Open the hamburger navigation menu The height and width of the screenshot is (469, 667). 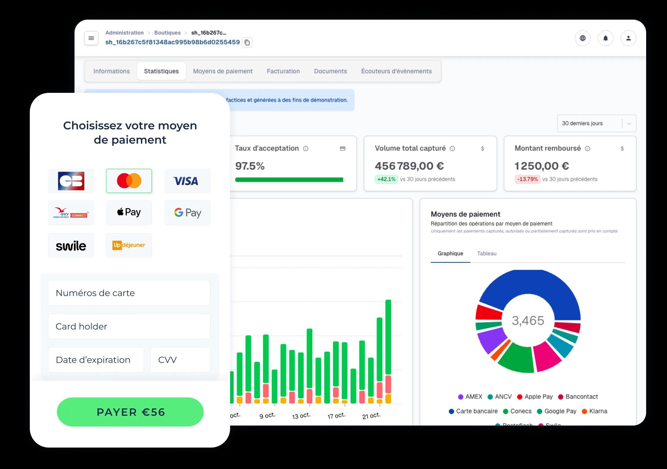(x=91, y=38)
